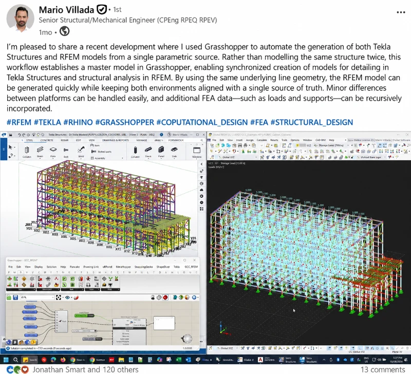Expand the Global XYZ coordinate dropdown in RFEM
This screenshot has height=374, width=411.
tap(237, 157)
